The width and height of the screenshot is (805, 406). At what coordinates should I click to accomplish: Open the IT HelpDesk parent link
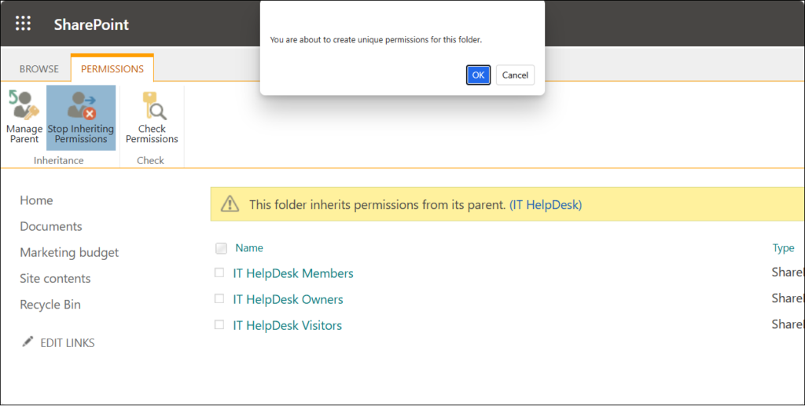pos(546,205)
